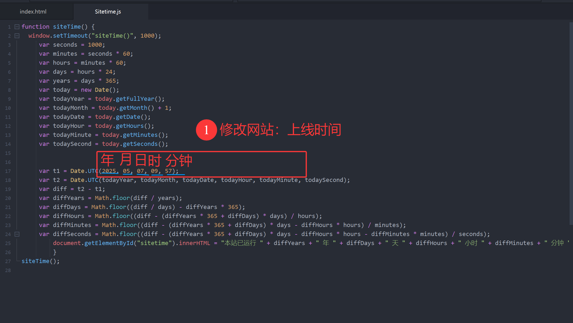The image size is (573, 323).
Task: Click the diffHours variable name on line 22
Action: [69, 216]
